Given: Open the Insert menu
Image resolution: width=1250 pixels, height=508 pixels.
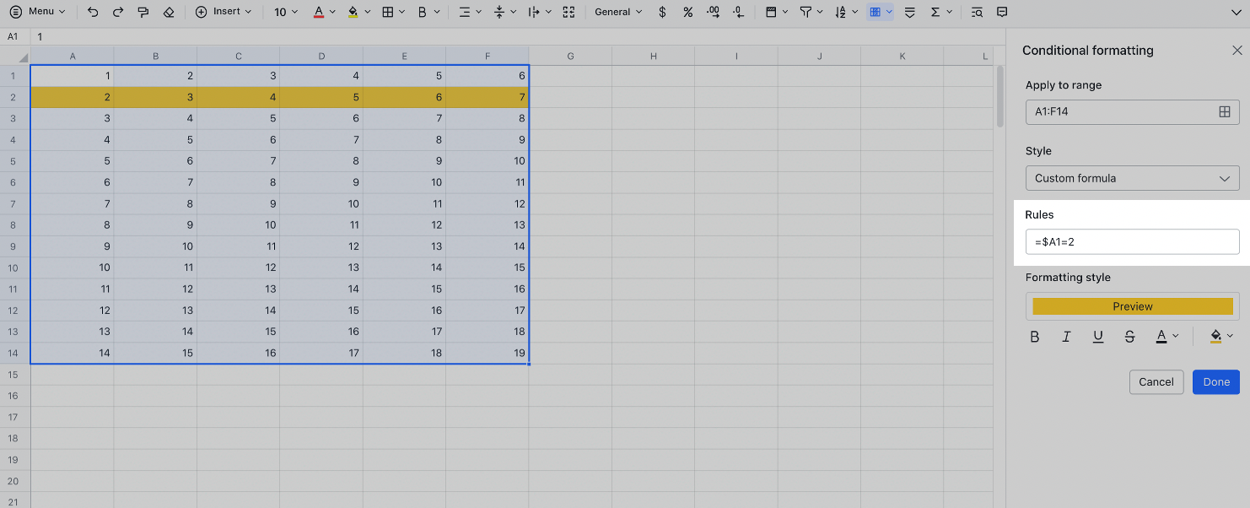Looking at the screenshot, I should click(x=222, y=12).
